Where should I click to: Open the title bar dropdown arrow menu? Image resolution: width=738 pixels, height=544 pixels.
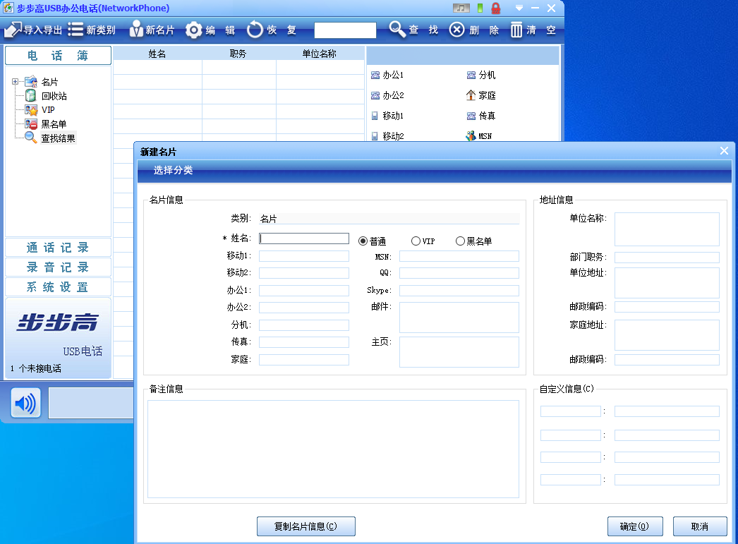pyautogui.click(x=519, y=8)
